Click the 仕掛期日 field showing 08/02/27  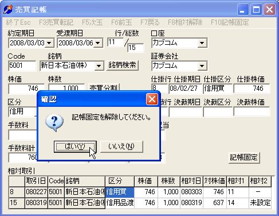point(185,88)
